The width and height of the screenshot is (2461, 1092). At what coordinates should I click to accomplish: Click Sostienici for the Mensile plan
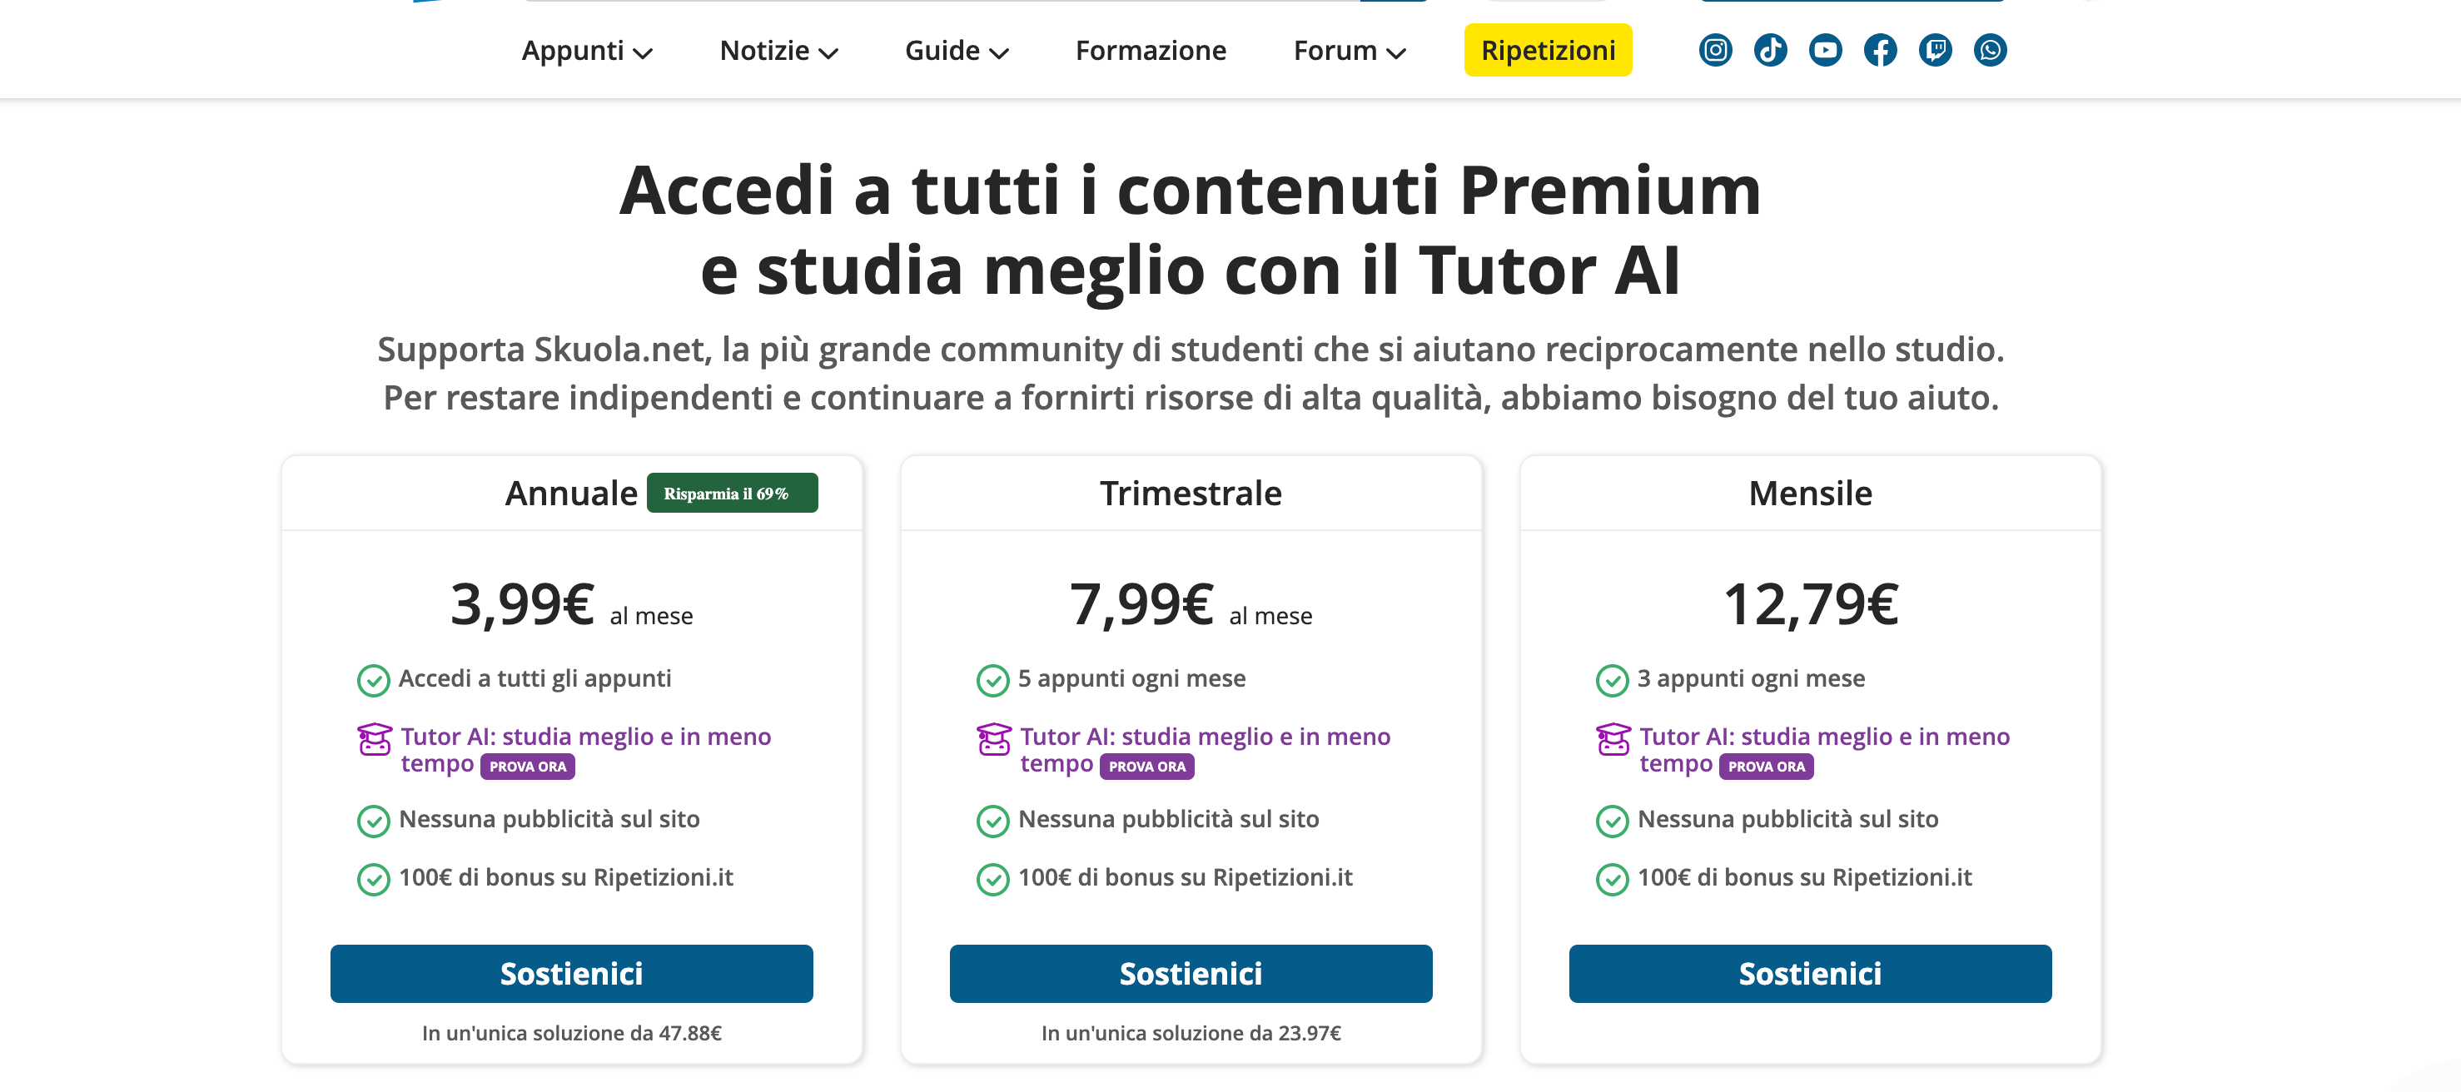click(1809, 974)
